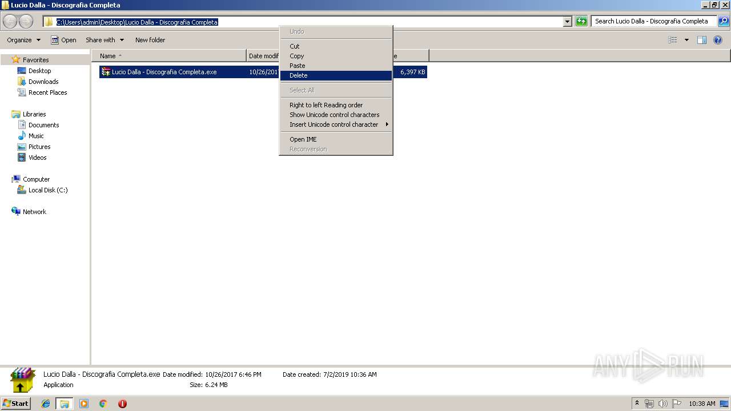Screen dimensions: 731x411
Task: Open help via the question mark icon
Action: pos(718,40)
